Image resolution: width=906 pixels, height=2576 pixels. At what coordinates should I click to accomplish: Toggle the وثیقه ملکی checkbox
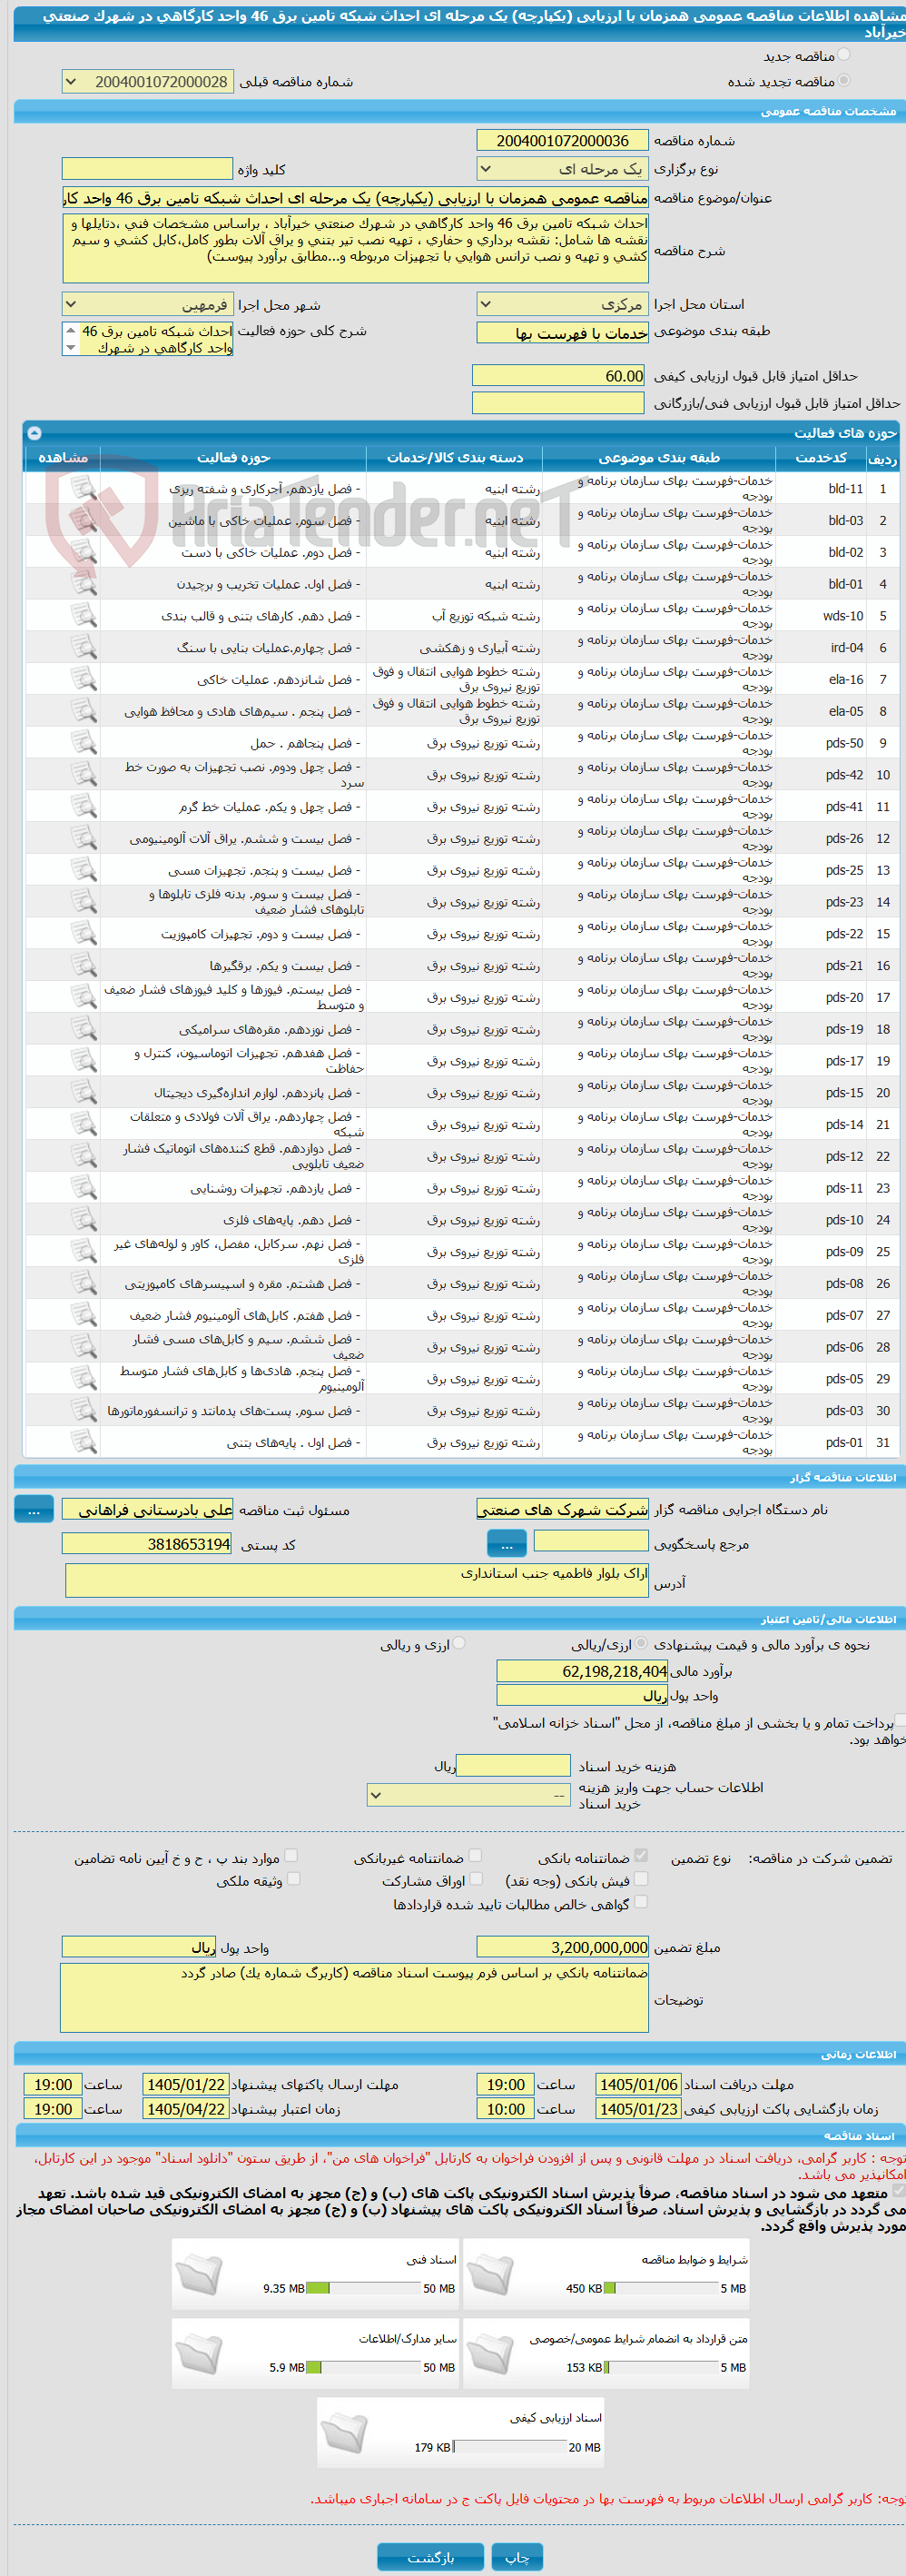pyautogui.click(x=292, y=1878)
